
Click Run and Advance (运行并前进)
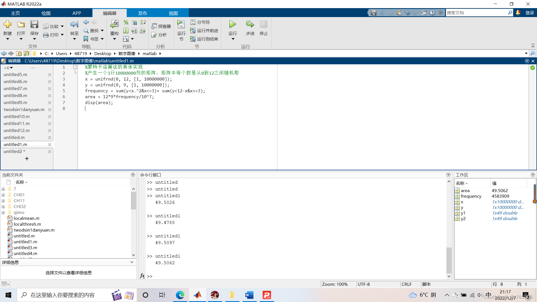[x=204, y=30]
